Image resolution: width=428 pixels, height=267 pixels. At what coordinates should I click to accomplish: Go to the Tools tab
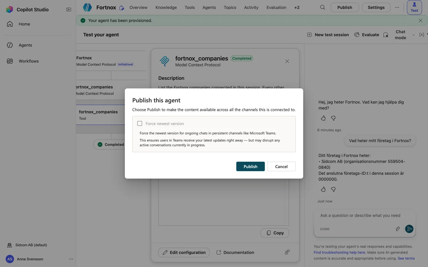190,7
